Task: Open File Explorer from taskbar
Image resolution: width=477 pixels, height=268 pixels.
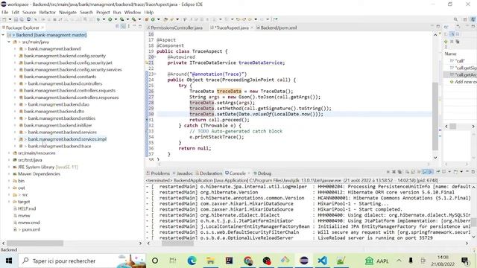Action: [210, 261]
